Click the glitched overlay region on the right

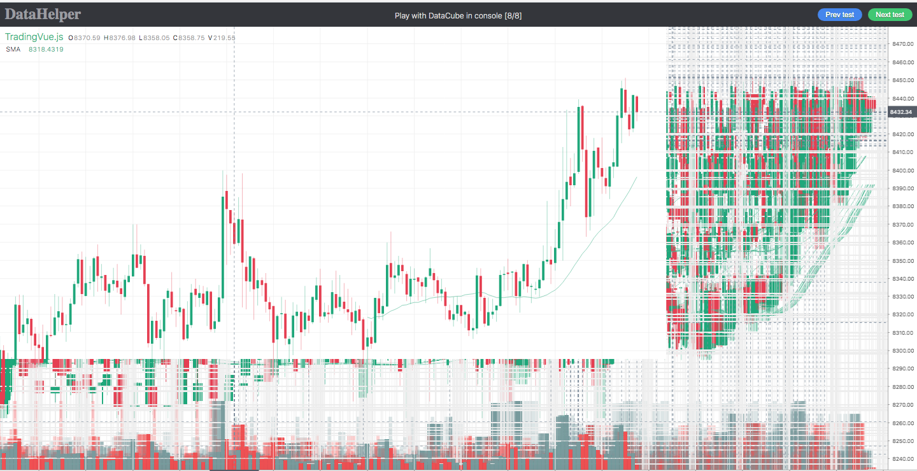click(x=764, y=191)
